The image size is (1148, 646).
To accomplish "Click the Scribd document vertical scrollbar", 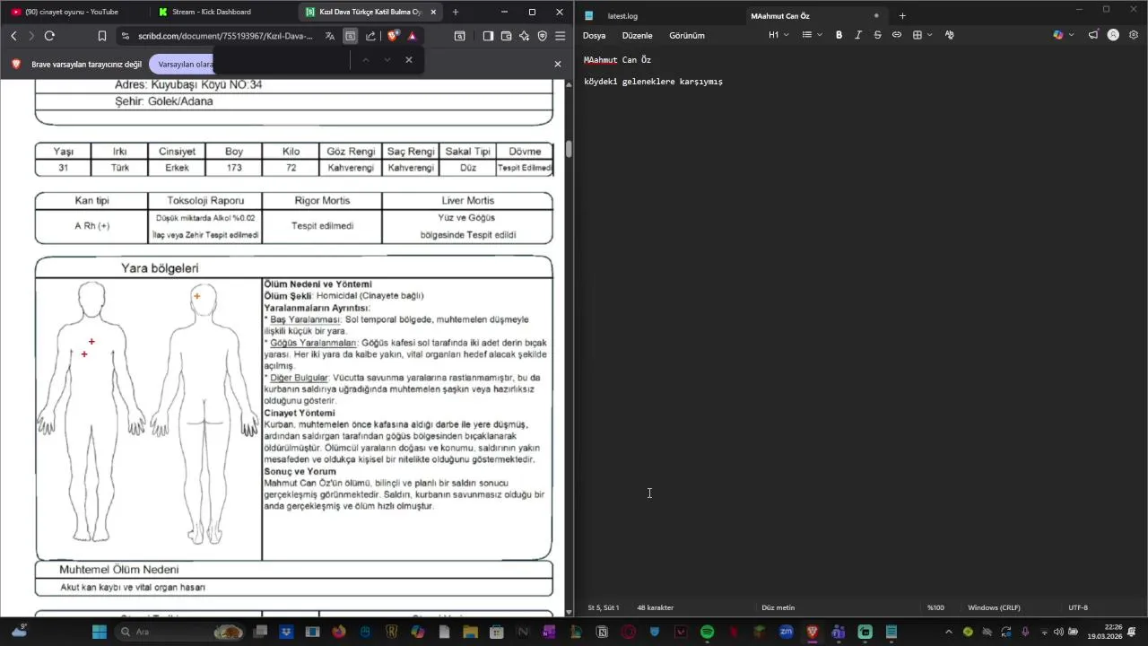I will (569, 149).
